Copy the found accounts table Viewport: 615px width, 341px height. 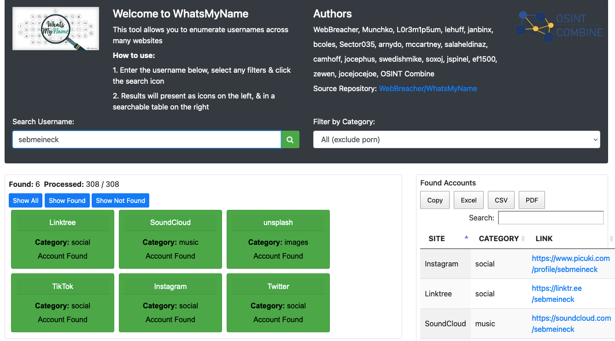click(x=435, y=200)
